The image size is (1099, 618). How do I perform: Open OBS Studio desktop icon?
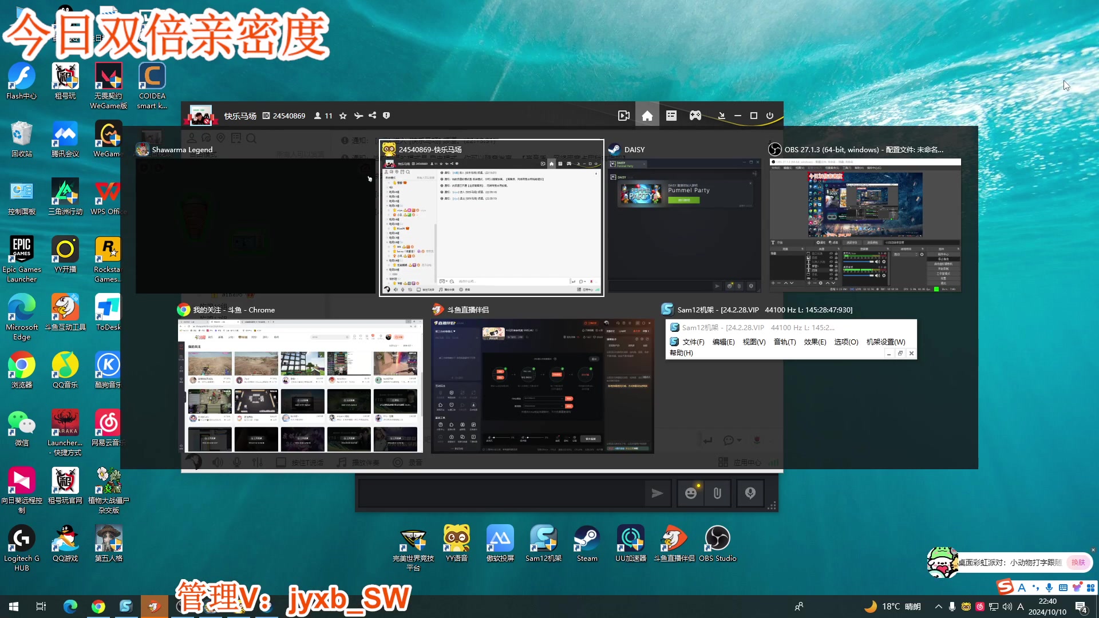(x=718, y=543)
